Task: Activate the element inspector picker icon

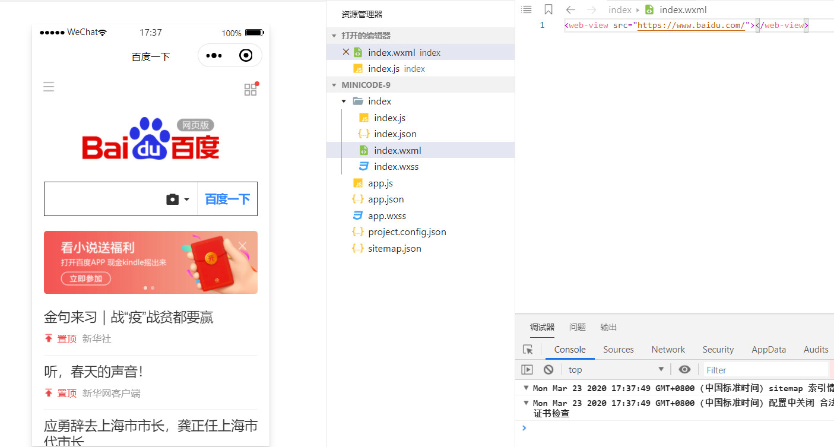Action: click(x=528, y=350)
